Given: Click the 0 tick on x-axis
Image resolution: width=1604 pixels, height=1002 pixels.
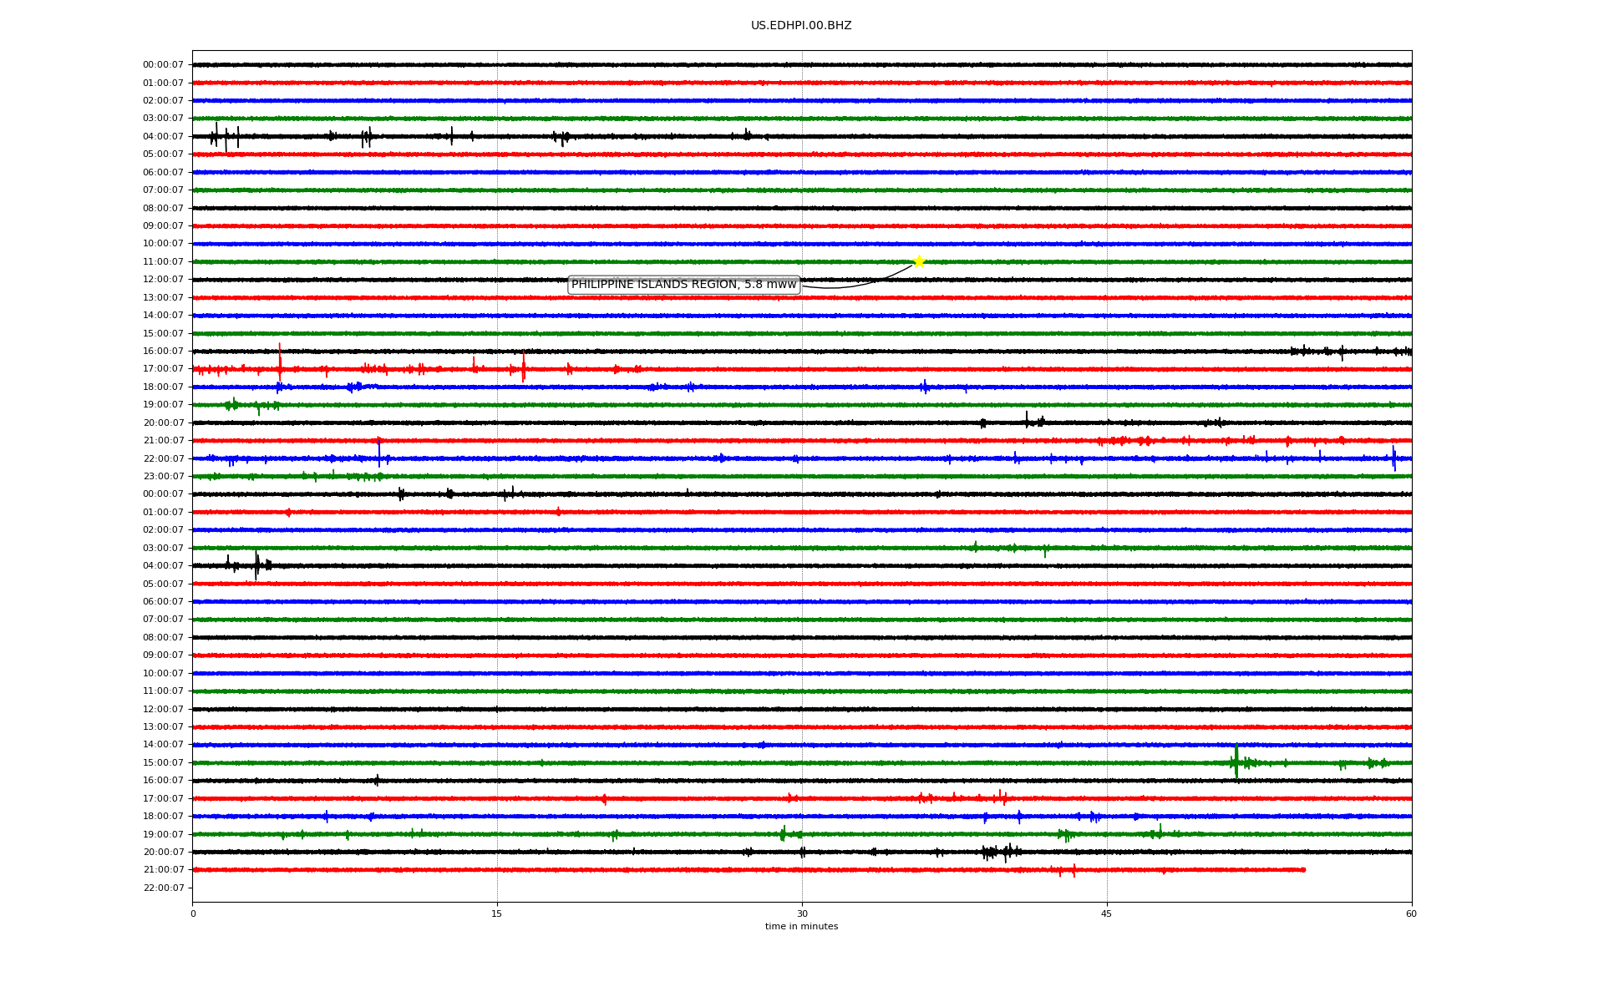Looking at the screenshot, I should (x=193, y=913).
